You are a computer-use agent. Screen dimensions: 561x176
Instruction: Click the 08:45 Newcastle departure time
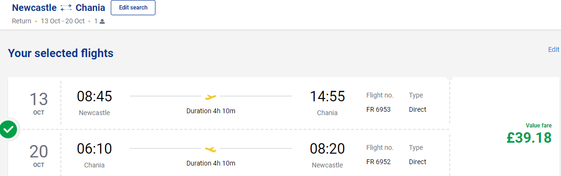[95, 96]
